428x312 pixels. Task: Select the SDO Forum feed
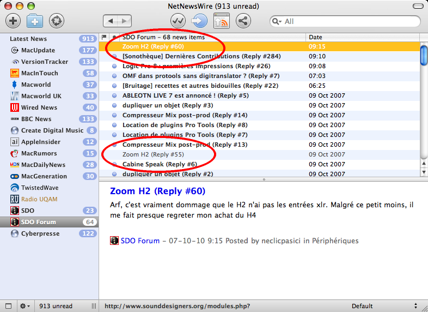pyautogui.click(x=49, y=222)
